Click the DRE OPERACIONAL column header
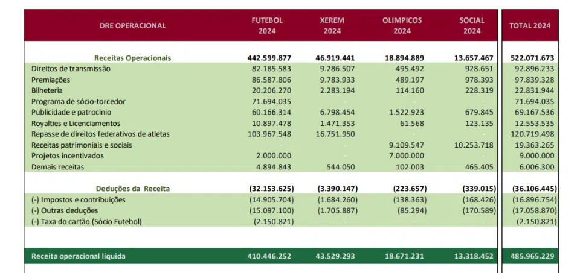 [x=133, y=26]
